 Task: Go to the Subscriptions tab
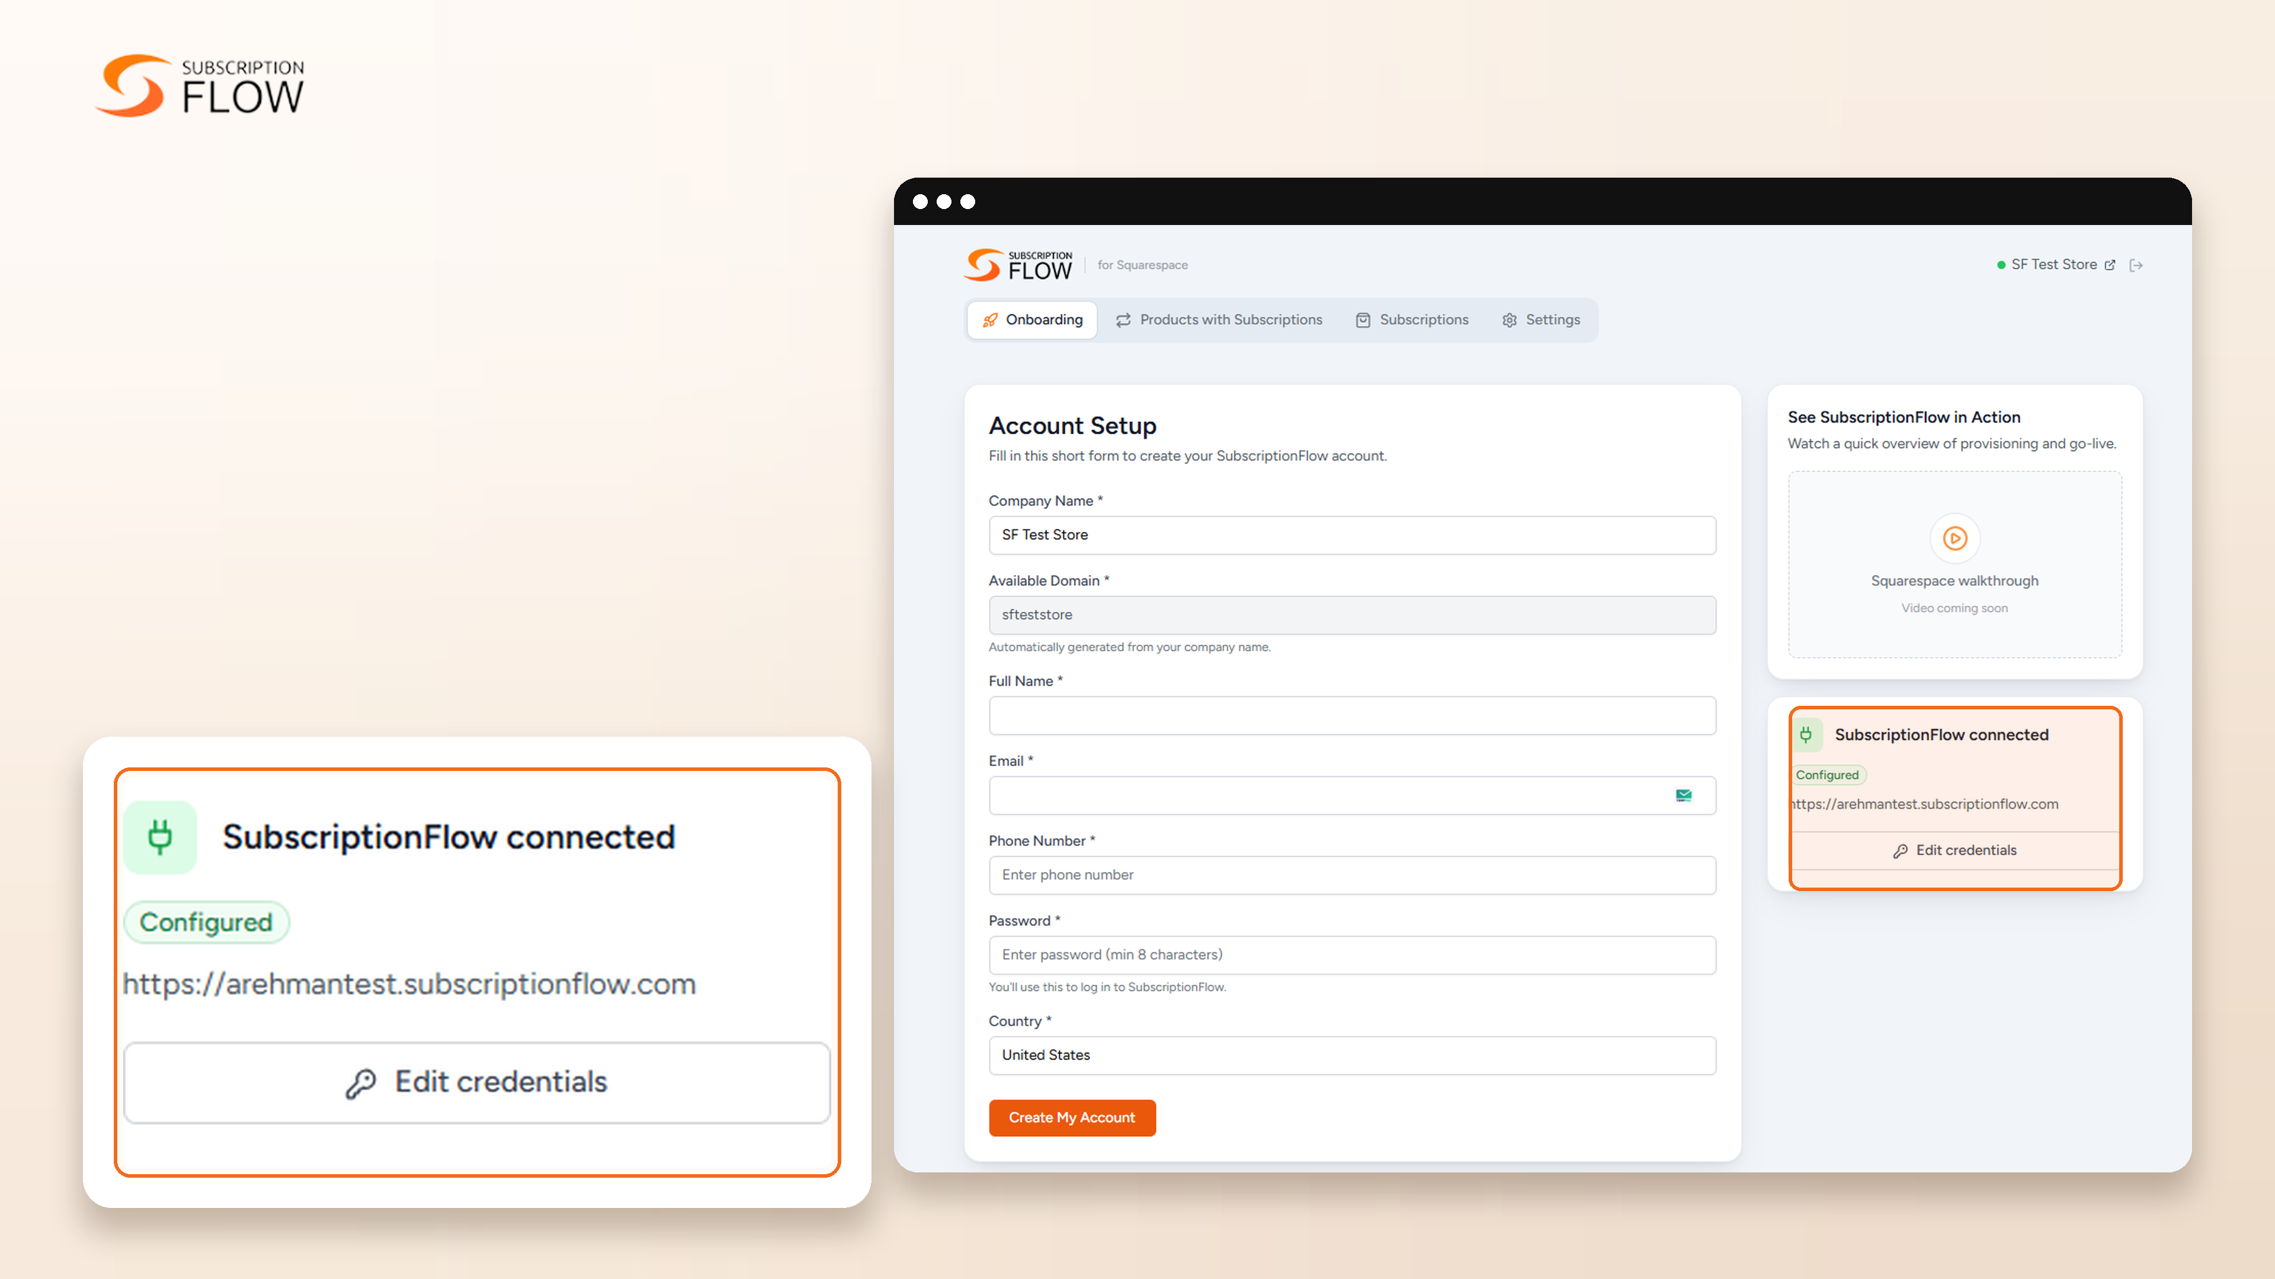(x=1412, y=320)
